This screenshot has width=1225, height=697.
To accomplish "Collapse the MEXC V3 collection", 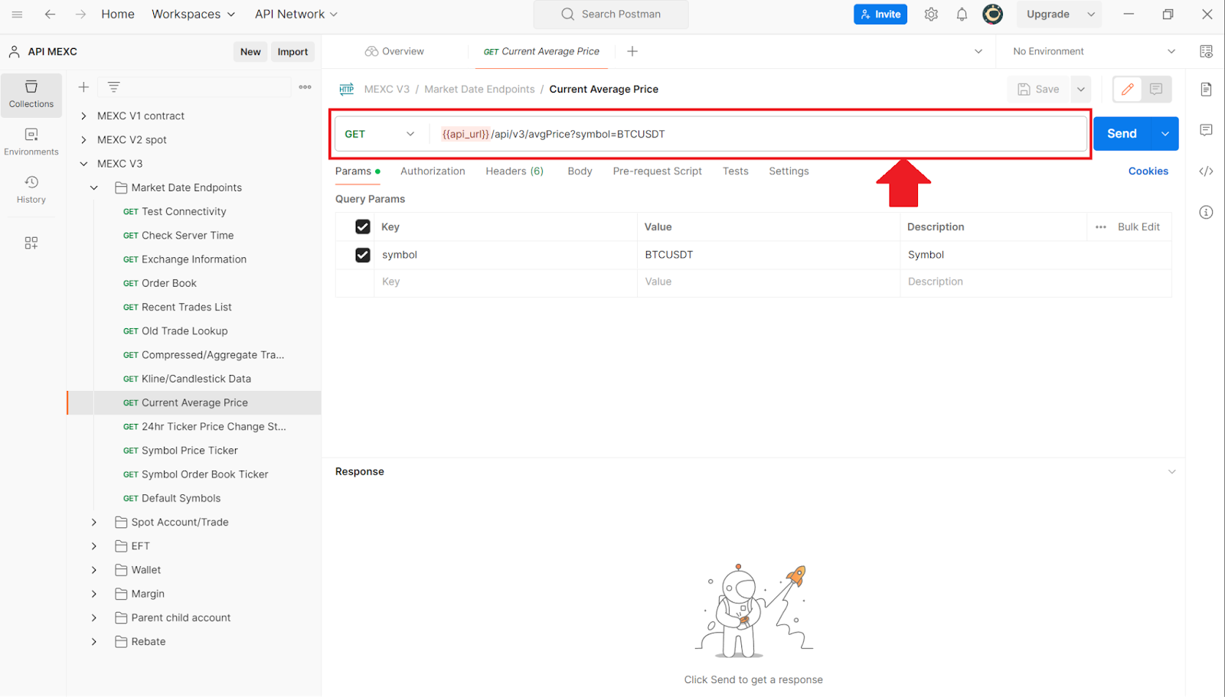I will click(x=83, y=164).
